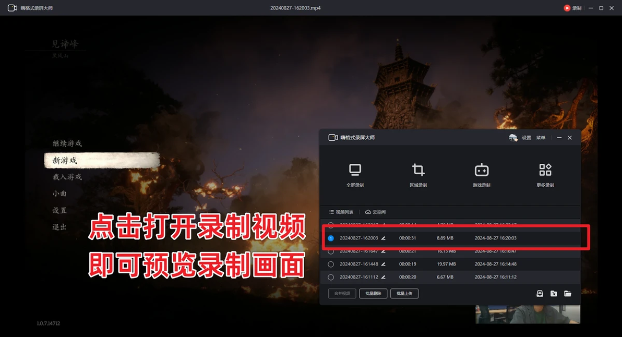Click the disk drive icon at bottom right
Image resolution: width=622 pixels, height=337 pixels.
coord(540,293)
